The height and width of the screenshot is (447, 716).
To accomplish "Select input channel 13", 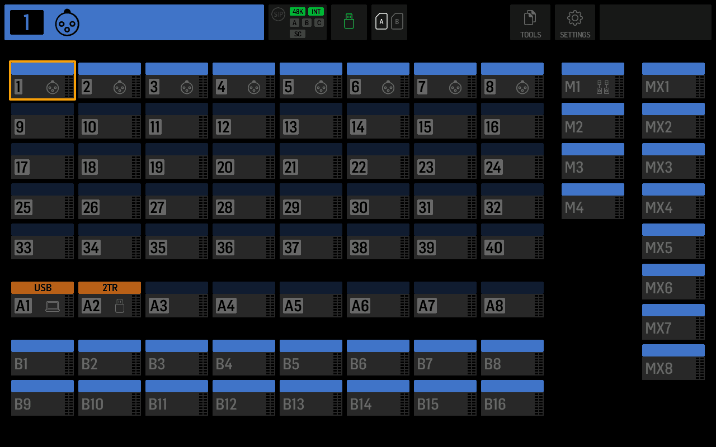I will point(311,121).
